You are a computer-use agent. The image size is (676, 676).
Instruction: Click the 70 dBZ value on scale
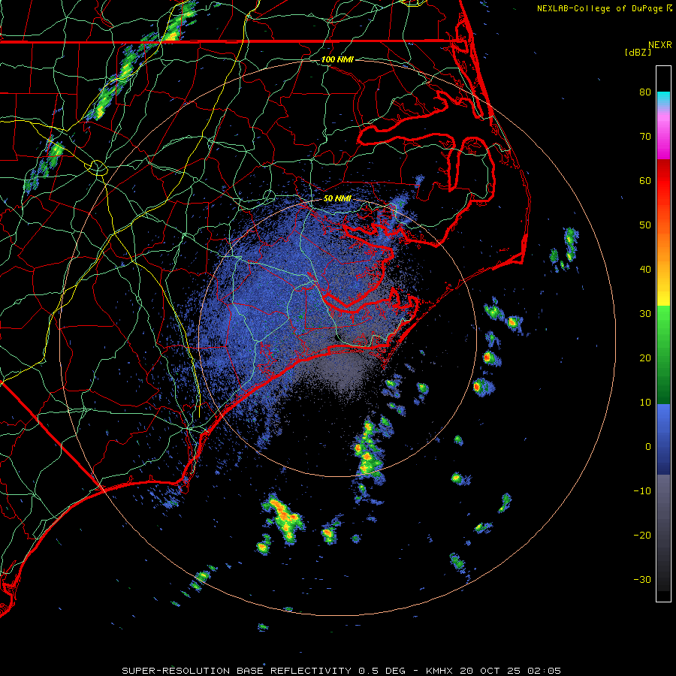click(x=645, y=136)
